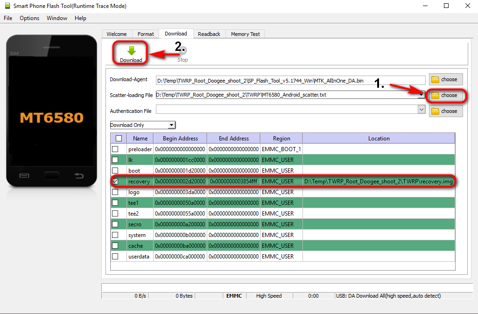Click the green Download arrow icon
The image size is (478, 314).
[x=131, y=50]
